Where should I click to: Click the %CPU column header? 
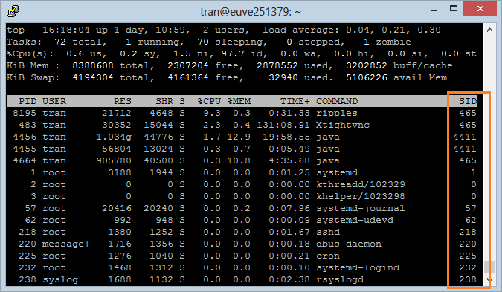point(210,101)
